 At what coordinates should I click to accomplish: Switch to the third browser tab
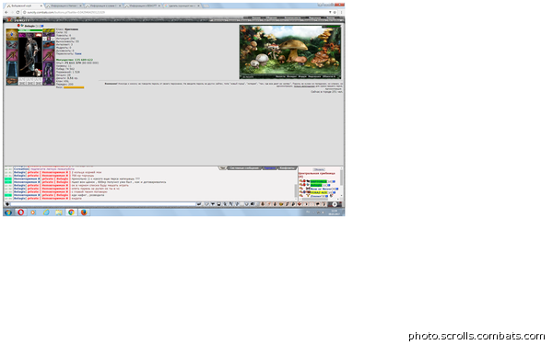[x=103, y=6]
